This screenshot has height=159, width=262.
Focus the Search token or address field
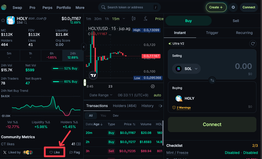pyautogui.click(x=129, y=7)
